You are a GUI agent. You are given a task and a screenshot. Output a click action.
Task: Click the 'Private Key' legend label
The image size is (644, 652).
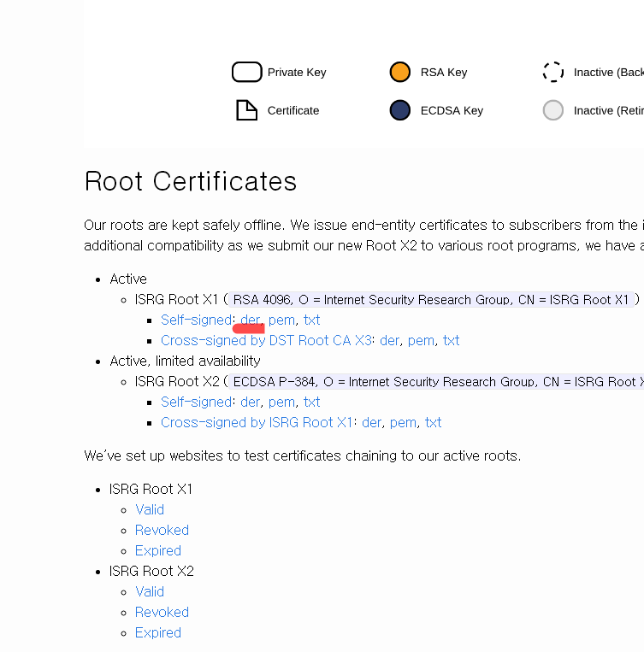[x=297, y=72]
